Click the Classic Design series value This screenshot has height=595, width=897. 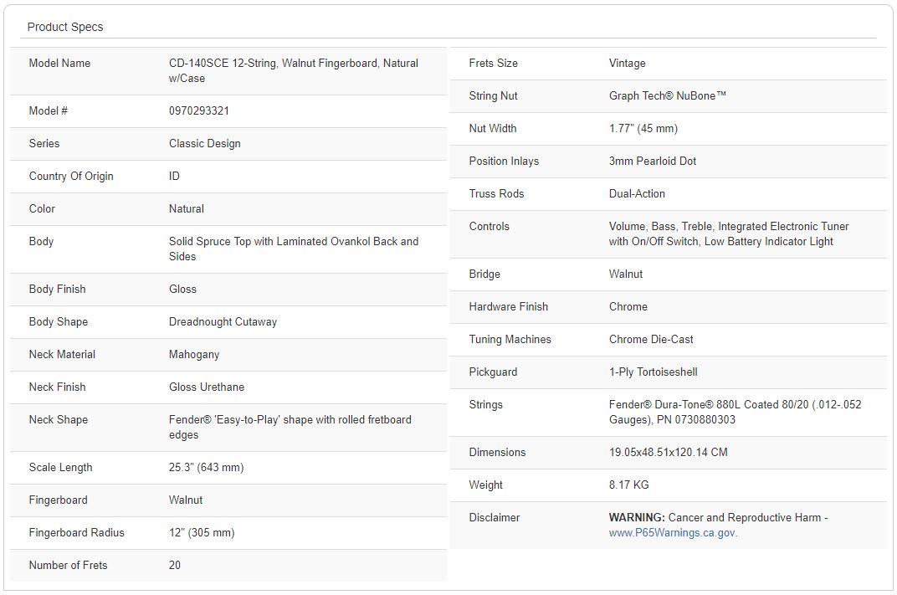click(204, 144)
